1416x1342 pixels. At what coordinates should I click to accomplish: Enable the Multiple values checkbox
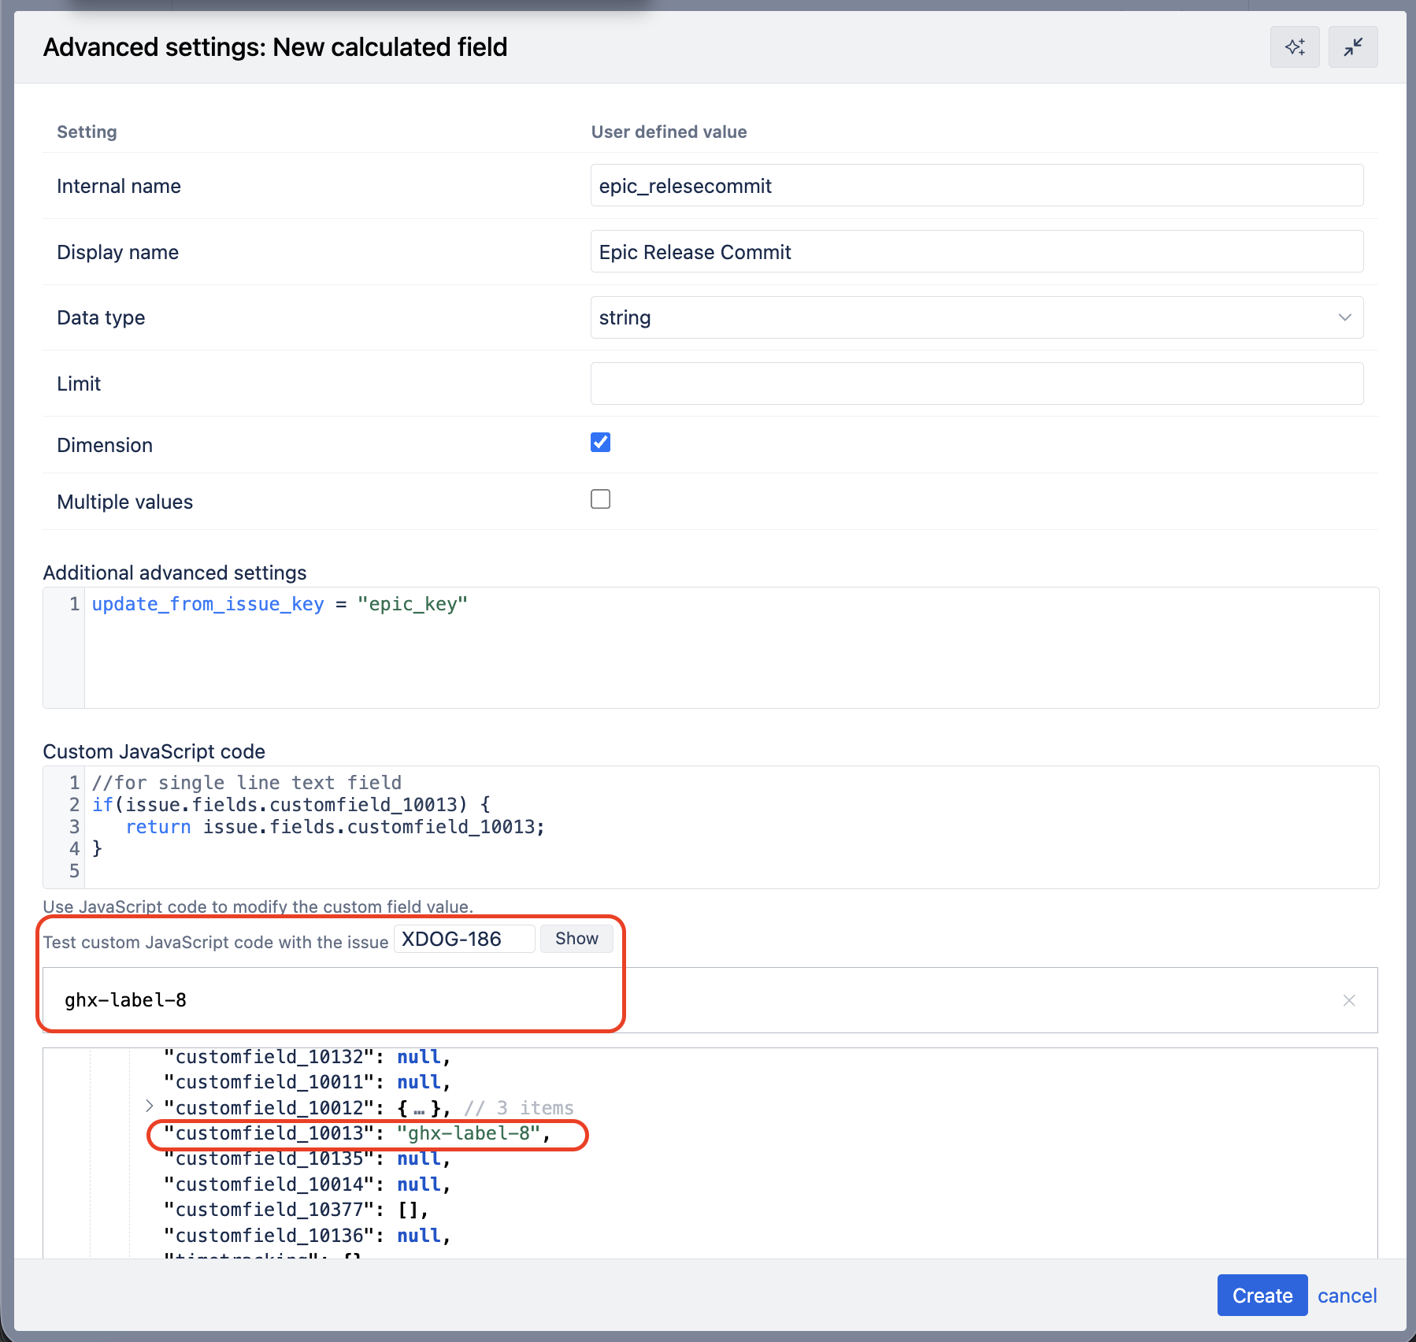(600, 499)
